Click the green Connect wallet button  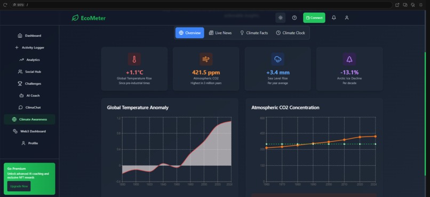pyautogui.click(x=314, y=18)
